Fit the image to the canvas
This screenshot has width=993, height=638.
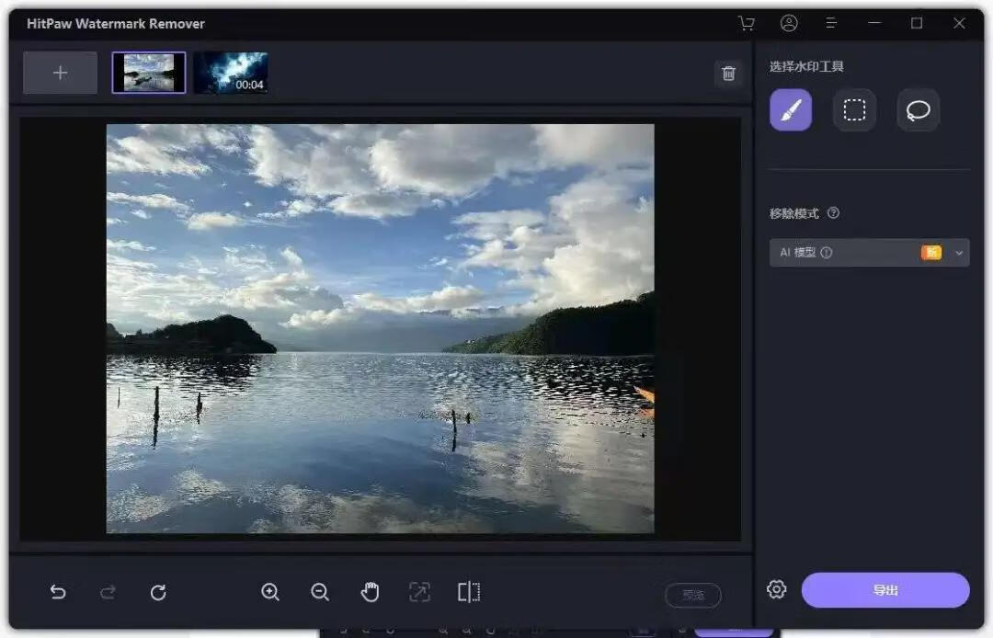[x=419, y=592]
